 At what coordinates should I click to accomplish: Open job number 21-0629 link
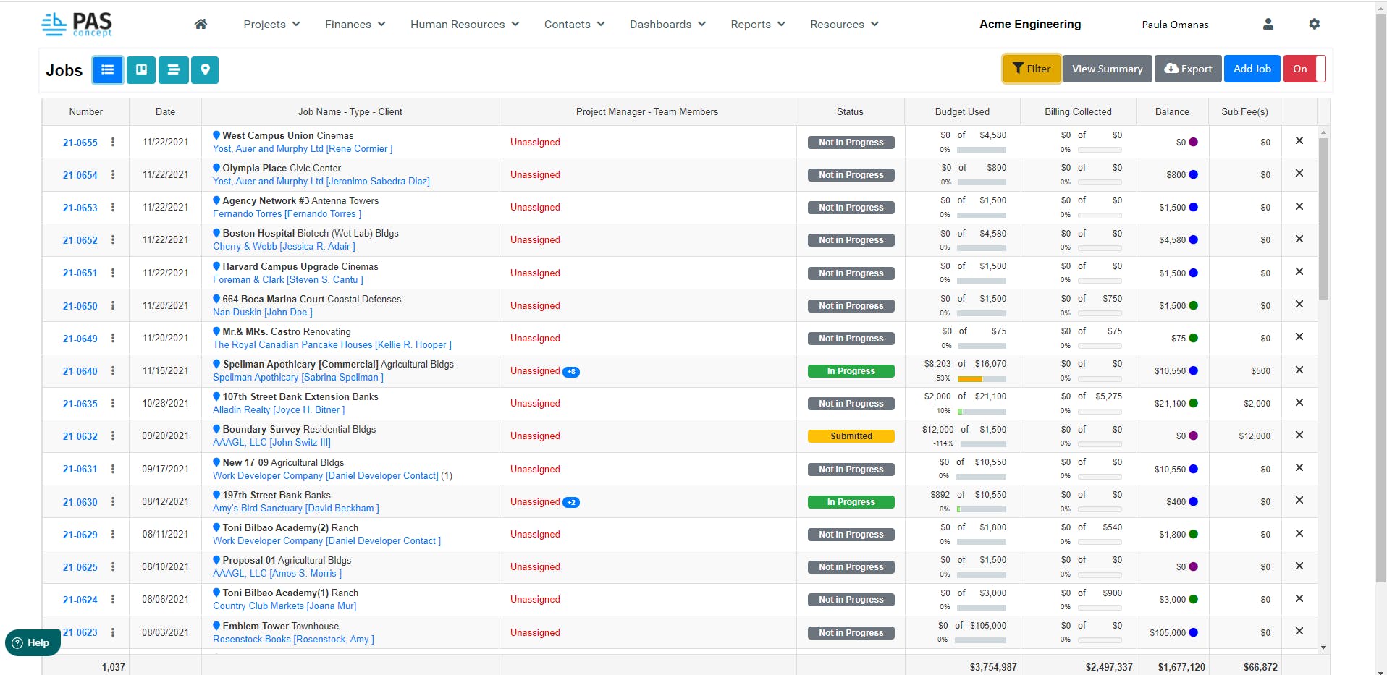coord(80,535)
